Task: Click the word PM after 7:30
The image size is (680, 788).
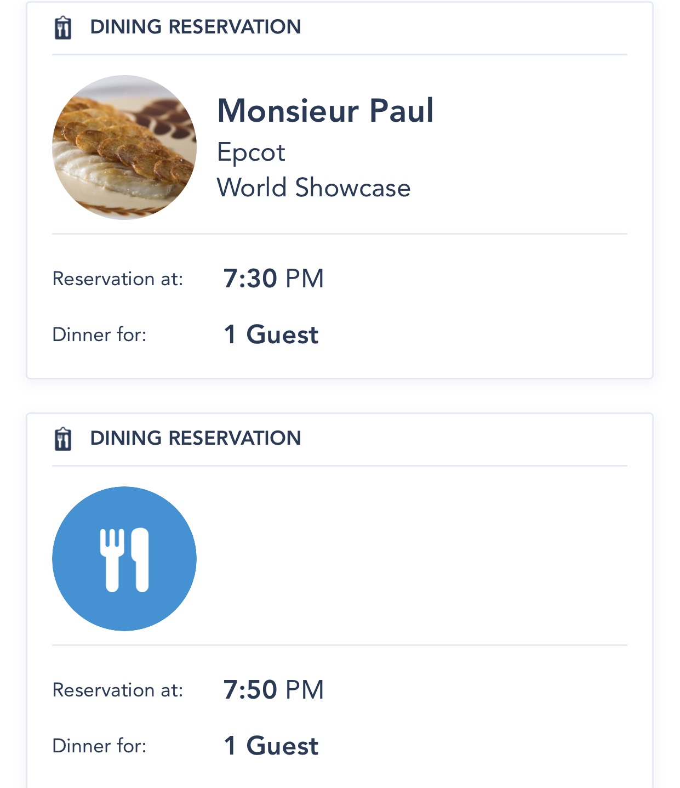Action: pyautogui.click(x=305, y=279)
